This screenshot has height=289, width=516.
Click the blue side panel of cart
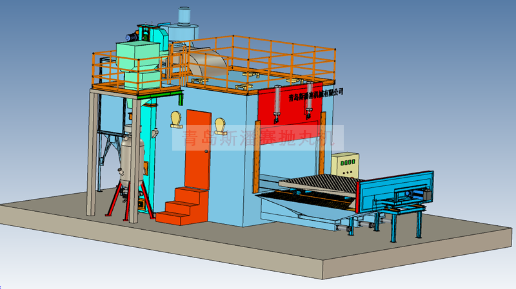point(393,188)
